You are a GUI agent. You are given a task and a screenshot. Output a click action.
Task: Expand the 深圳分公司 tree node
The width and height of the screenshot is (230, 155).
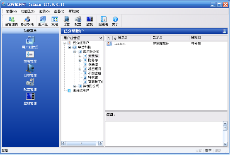[x=75, y=86]
